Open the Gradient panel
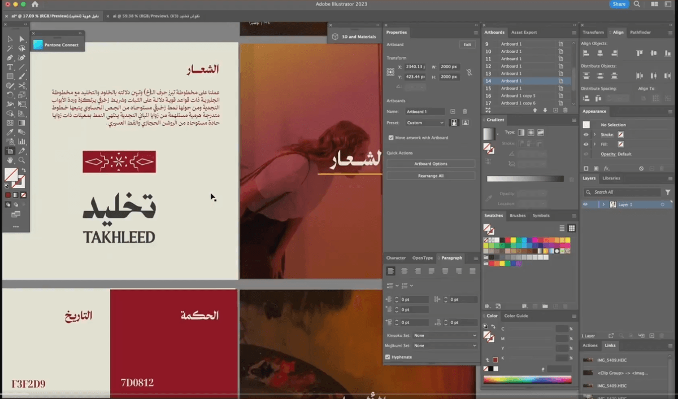 pos(495,120)
